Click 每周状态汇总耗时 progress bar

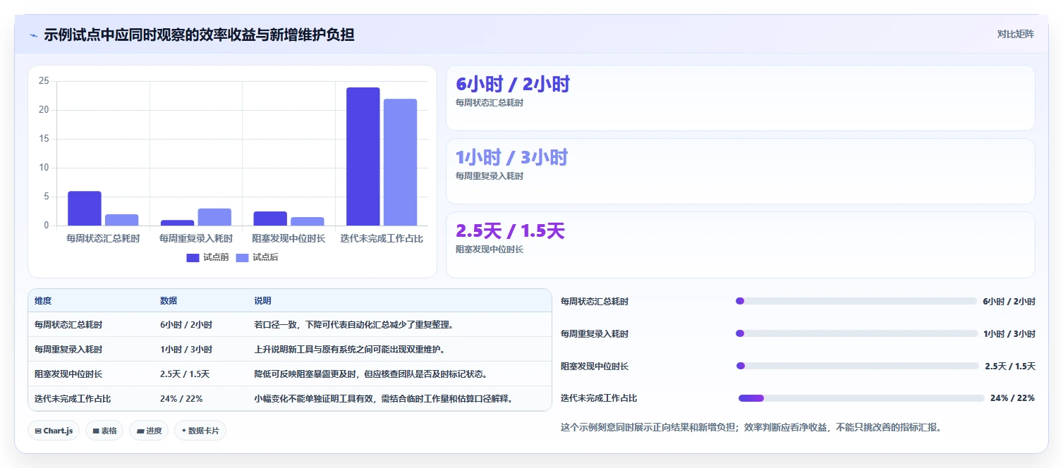point(856,301)
